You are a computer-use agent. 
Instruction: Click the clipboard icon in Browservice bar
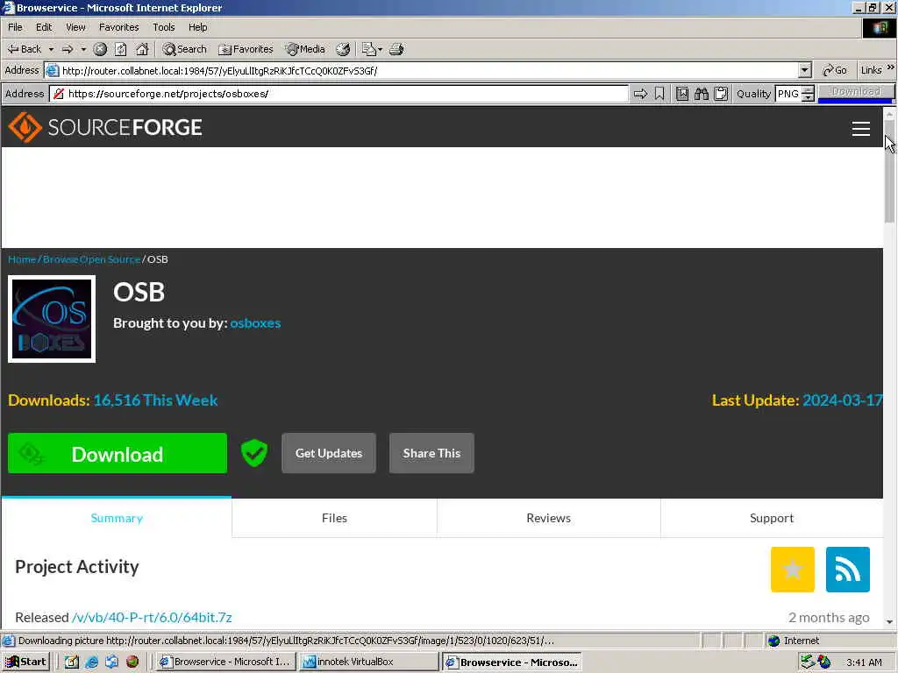pyautogui.click(x=721, y=94)
